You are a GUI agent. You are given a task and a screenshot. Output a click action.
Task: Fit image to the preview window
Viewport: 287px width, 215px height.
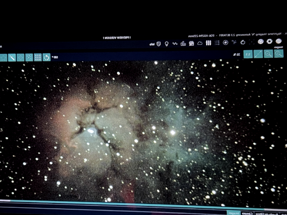258,54
